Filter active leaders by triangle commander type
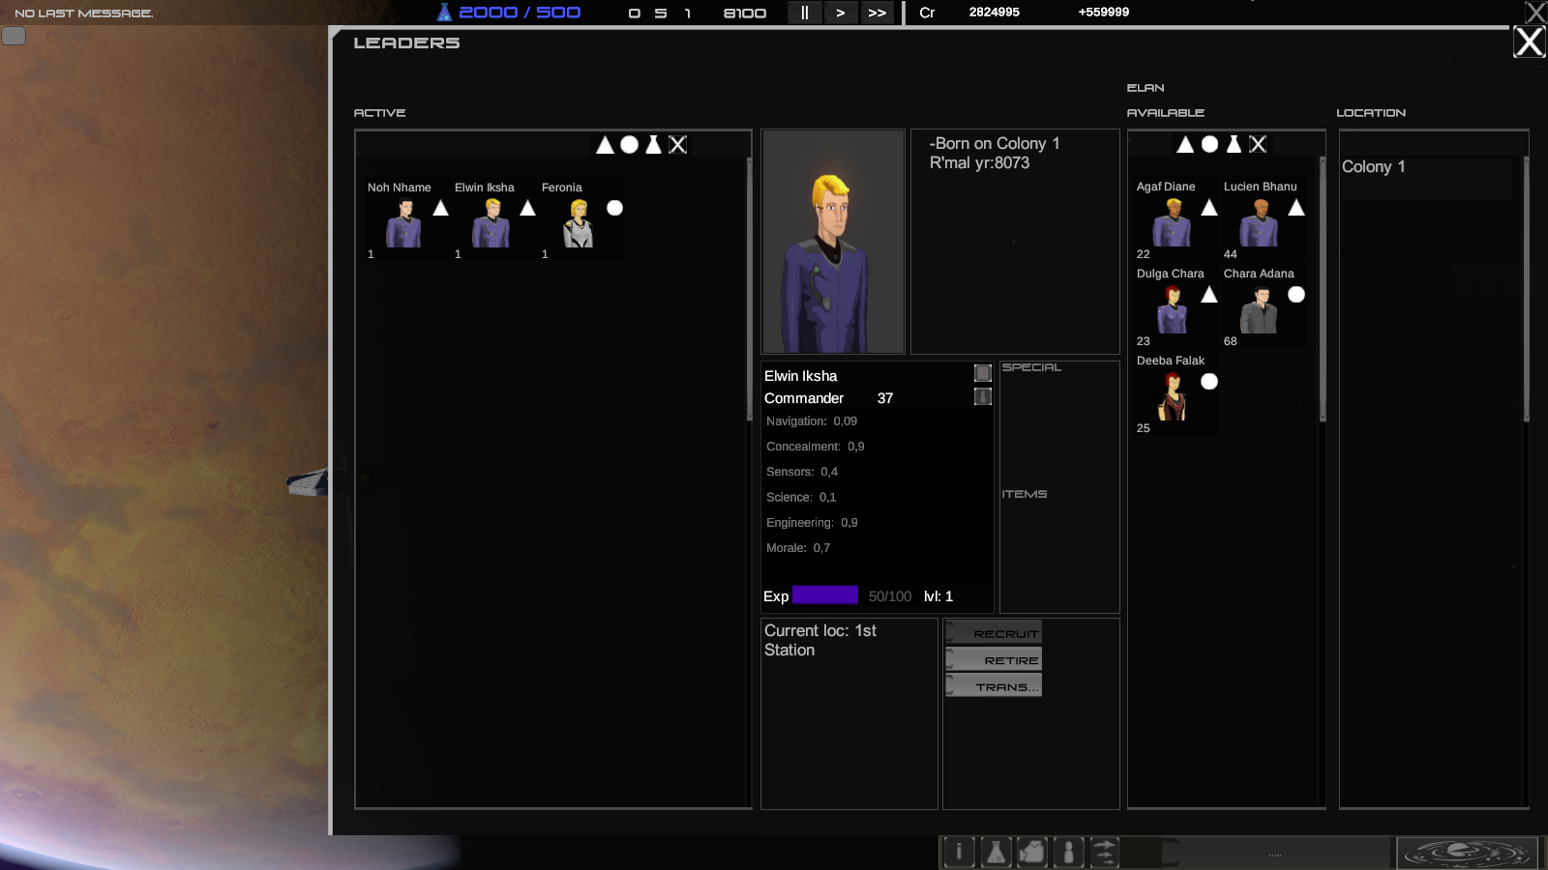Viewport: 1548px width, 870px height. tap(605, 145)
